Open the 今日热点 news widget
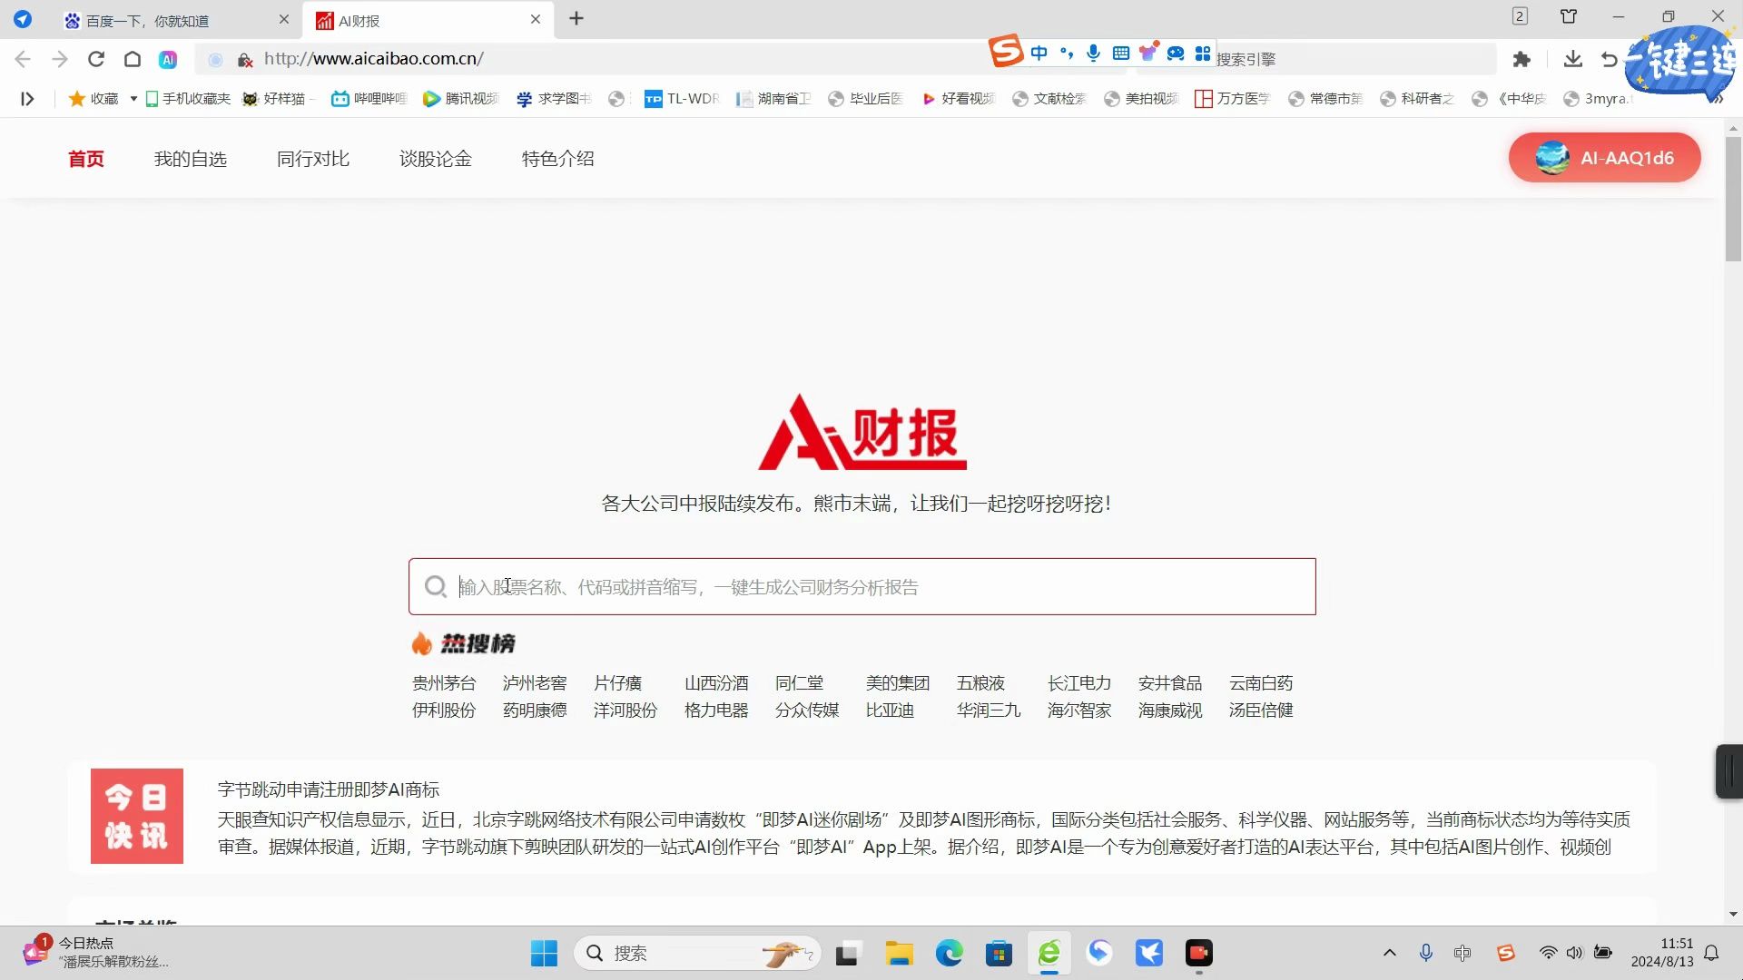The width and height of the screenshot is (1743, 980). [95, 953]
